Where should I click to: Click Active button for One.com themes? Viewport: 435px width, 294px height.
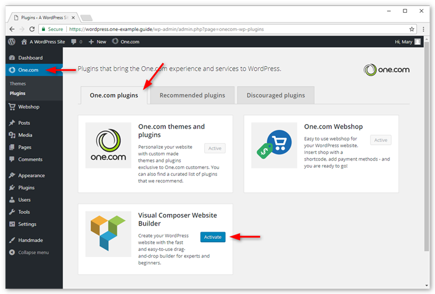click(214, 148)
